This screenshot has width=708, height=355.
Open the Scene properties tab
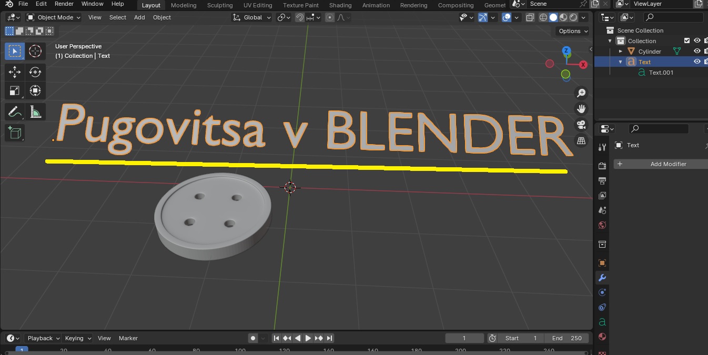point(602,210)
